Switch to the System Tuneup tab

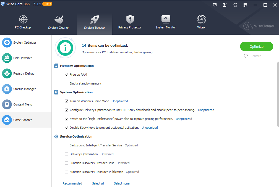[x=94, y=22]
